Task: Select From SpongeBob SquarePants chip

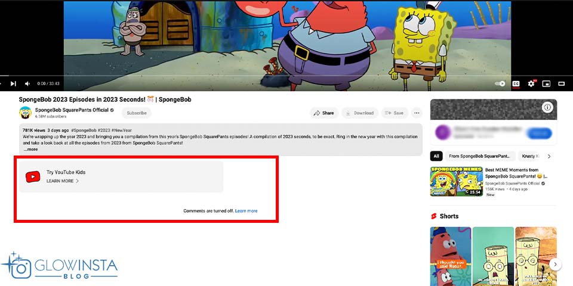Action: [480, 156]
